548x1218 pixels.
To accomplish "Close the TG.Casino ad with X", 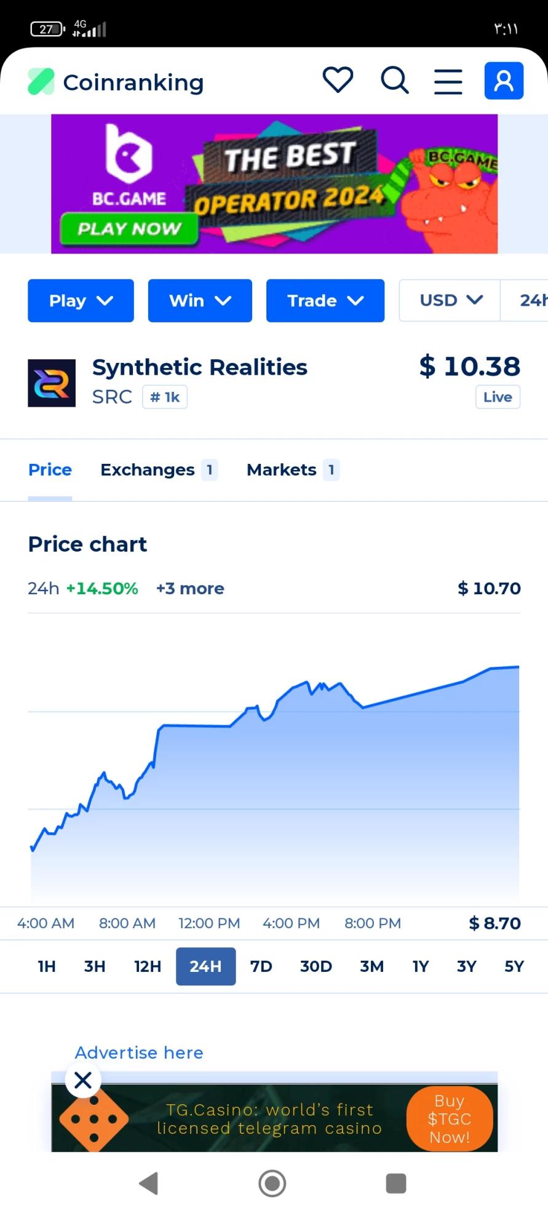I will coord(83,1080).
